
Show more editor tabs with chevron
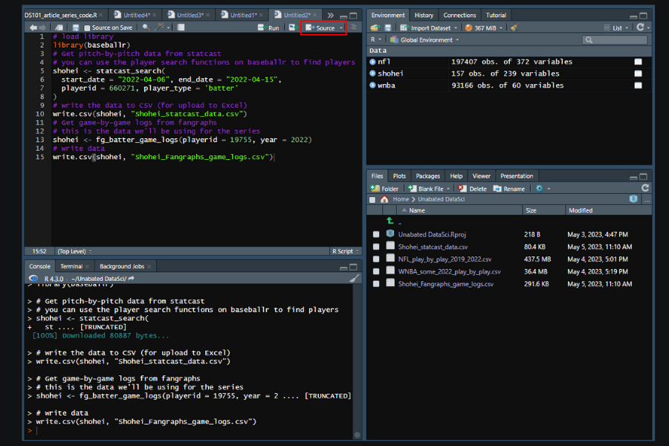click(x=330, y=16)
